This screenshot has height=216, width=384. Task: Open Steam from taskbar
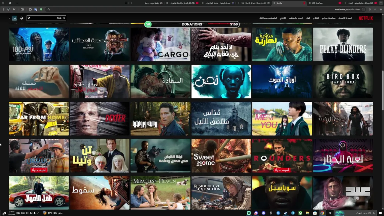click(x=286, y=213)
